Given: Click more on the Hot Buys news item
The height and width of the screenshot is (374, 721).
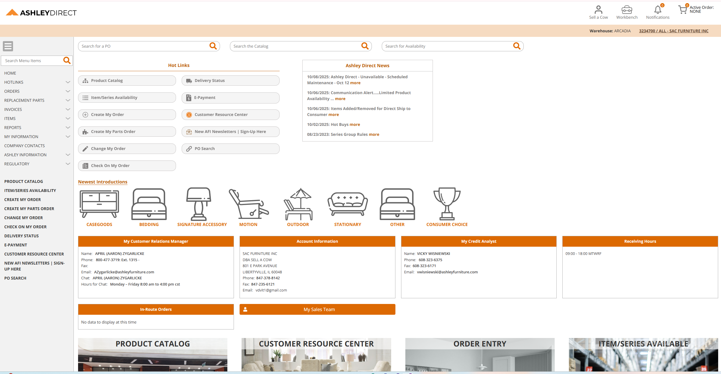Looking at the screenshot, I should coord(355,124).
